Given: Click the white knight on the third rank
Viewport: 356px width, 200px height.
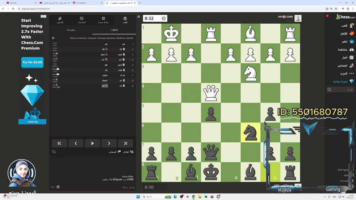Looking at the screenshot, I should (x=251, y=73).
